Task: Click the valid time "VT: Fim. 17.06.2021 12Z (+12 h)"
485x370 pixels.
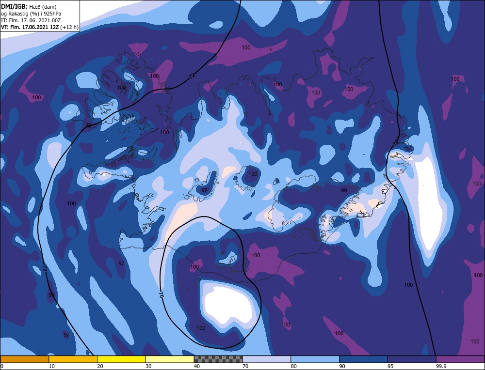Action: (x=40, y=27)
